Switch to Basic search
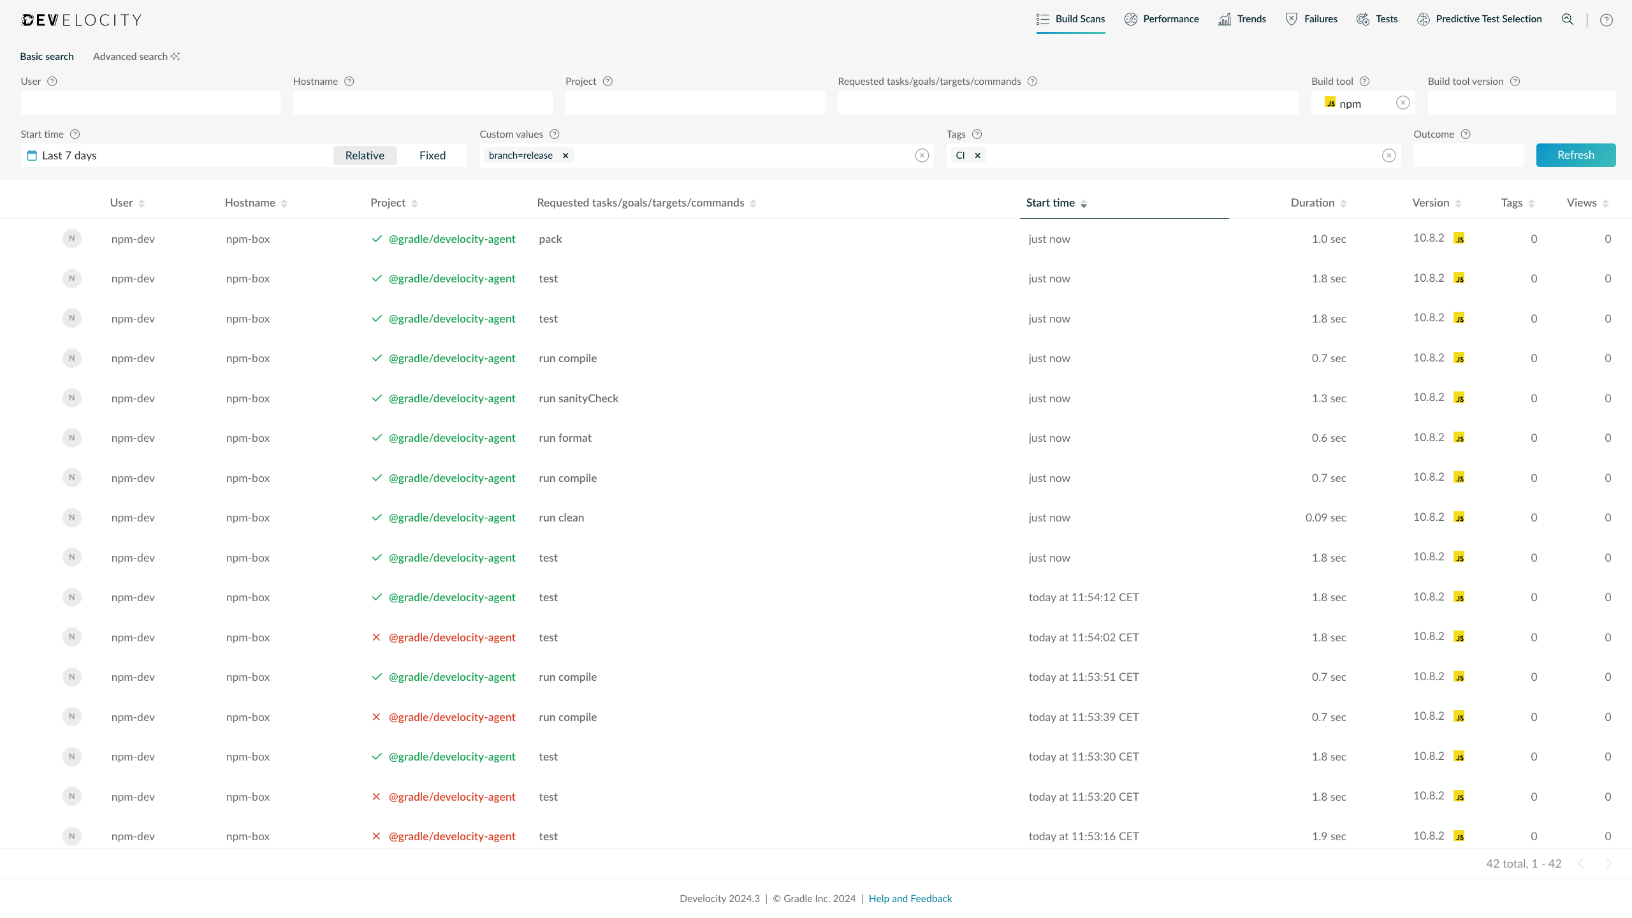Viewport: 1632px width, 918px height. [47, 56]
